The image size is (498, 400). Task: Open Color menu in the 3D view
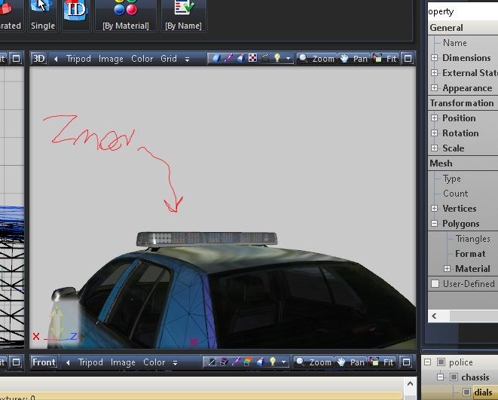142,59
